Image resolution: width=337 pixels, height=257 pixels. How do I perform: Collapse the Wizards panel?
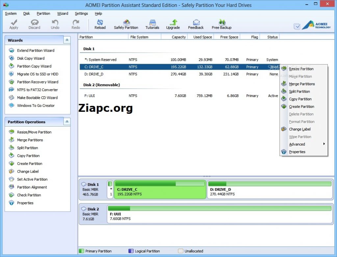coord(66,39)
